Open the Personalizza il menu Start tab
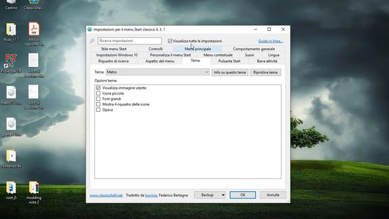 [x=170, y=55]
